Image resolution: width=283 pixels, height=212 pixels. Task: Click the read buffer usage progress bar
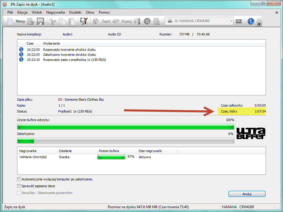pyautogui.click(x=126, y=127)
